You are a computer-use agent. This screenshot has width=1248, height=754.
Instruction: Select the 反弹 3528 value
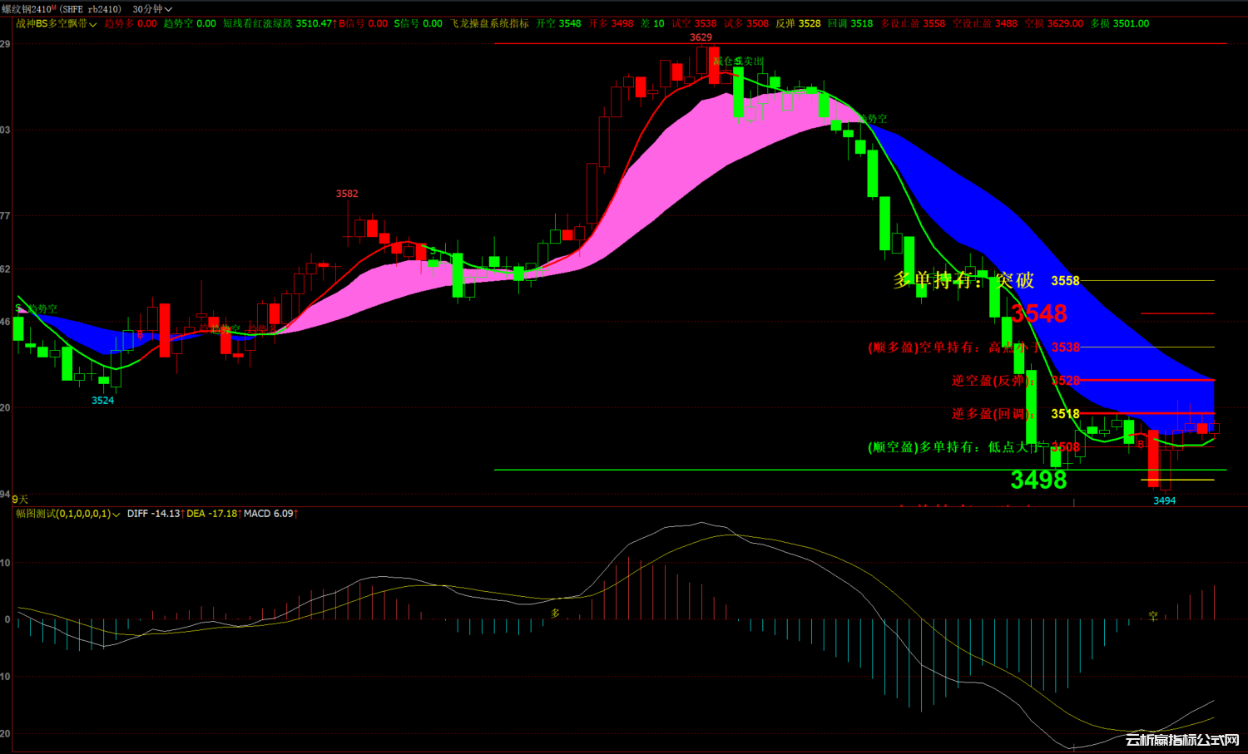pyautogui.click(x=798, y=23)
